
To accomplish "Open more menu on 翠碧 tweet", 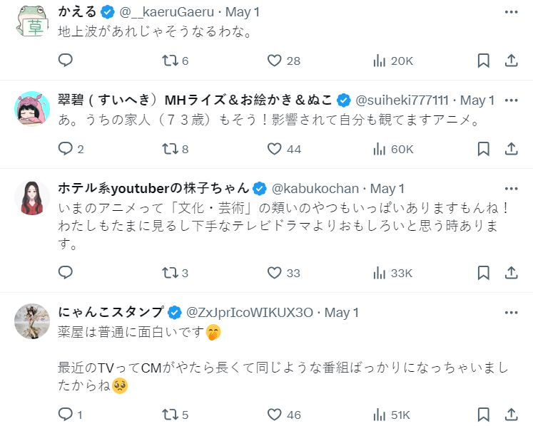I will (x=511, y=100).
